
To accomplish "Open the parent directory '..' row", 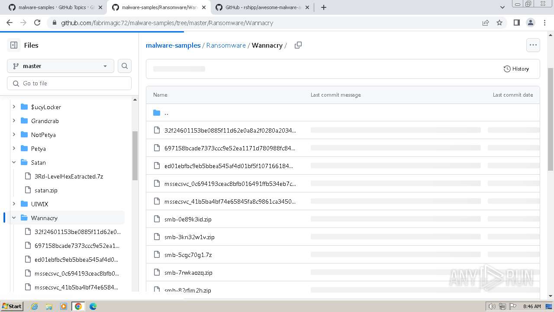I will coord(343,113).
